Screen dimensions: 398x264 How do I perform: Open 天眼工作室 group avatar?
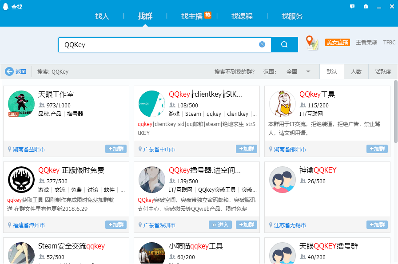[21, 104]
